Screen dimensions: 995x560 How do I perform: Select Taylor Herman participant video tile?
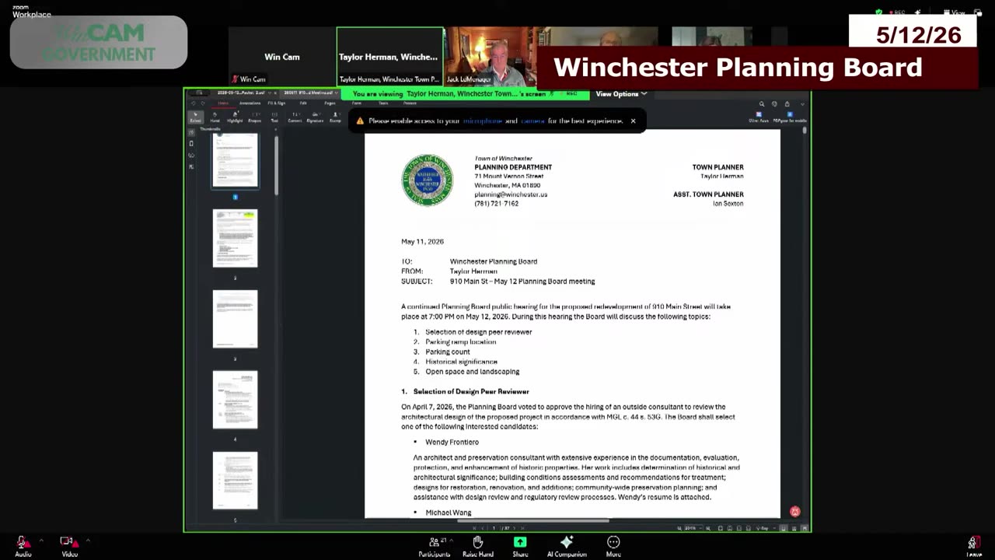click(389, 57)
